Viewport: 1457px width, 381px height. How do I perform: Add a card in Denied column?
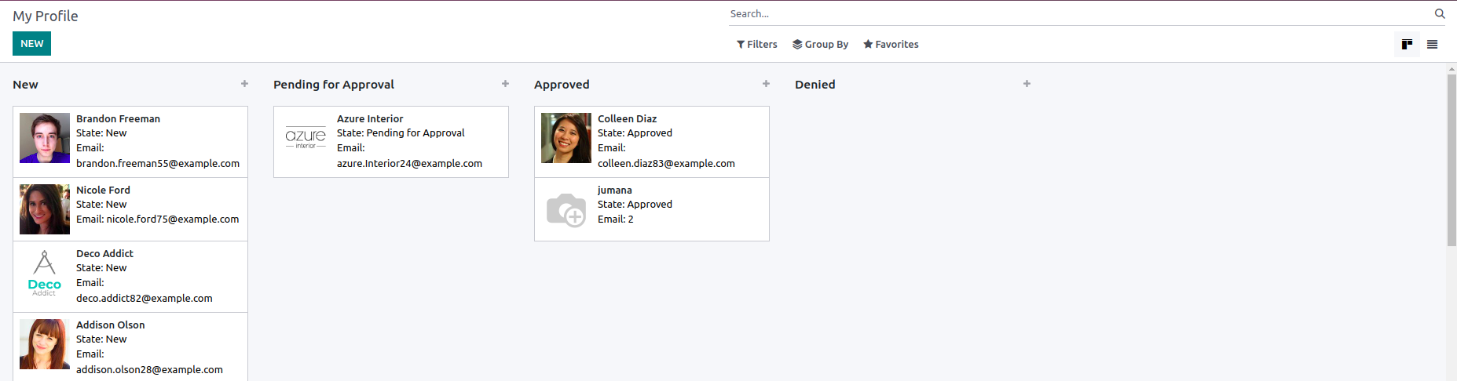(1027, 84)
